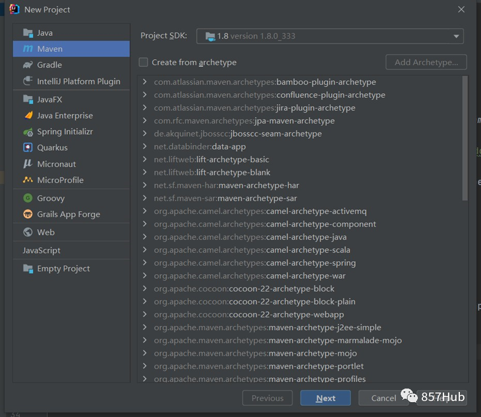481x417 pixels.
Task: Select Maven project type label
Action: pyautogui.click(x=50, y=49)
